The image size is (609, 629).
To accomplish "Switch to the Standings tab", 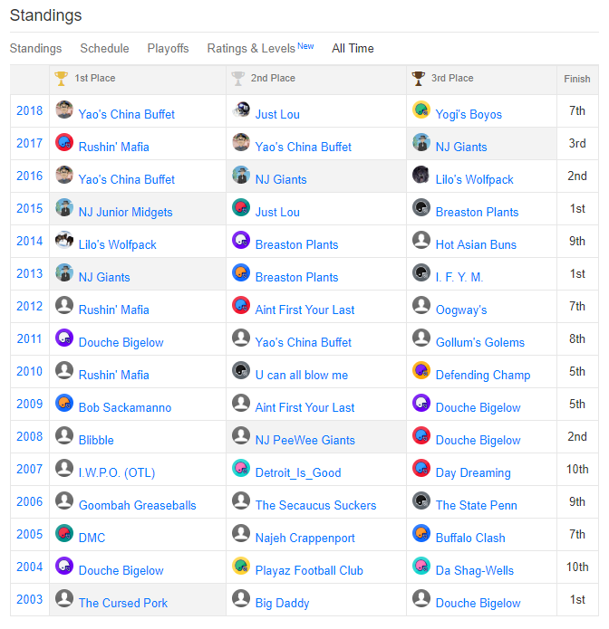I will [35, 49].
